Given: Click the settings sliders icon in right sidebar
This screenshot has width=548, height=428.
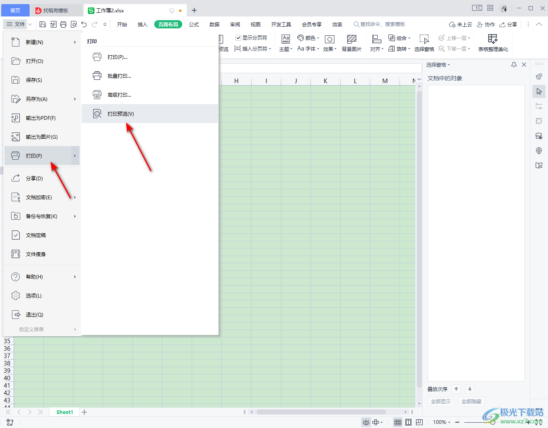Looking at the screenshot, I should tap(539, 106).
